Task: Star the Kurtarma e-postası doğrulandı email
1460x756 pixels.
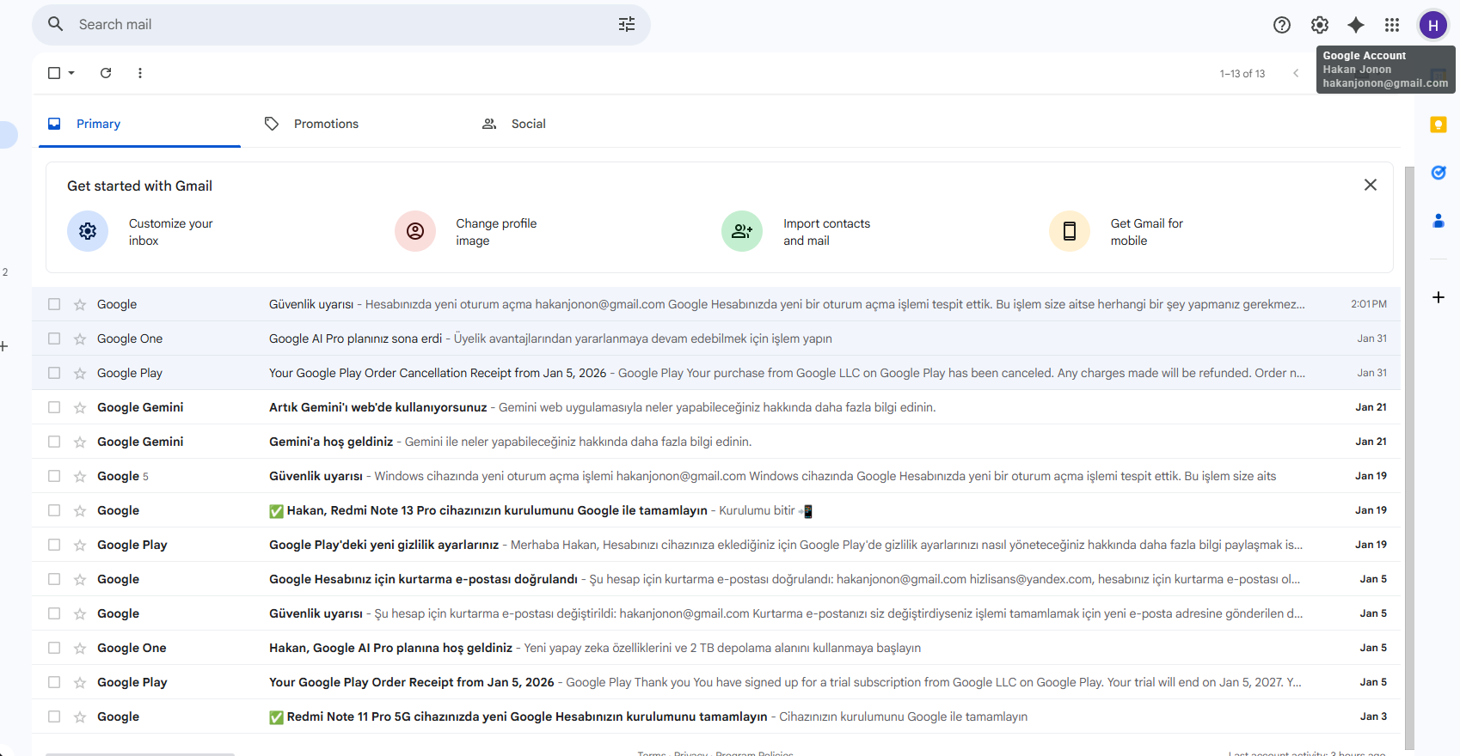Action: (x=80, y=579)
